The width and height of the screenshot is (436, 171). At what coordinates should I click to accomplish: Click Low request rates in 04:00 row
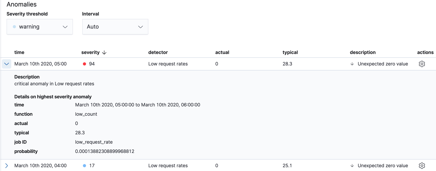pyautogui.click(x=168, y=166)
